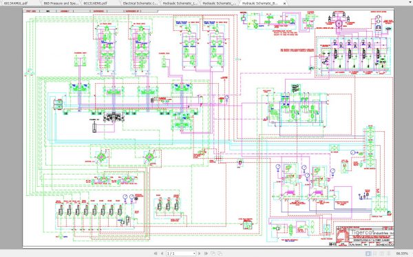Open the Hydraulic Schematic_L... tab

click(x=180, y=3)
